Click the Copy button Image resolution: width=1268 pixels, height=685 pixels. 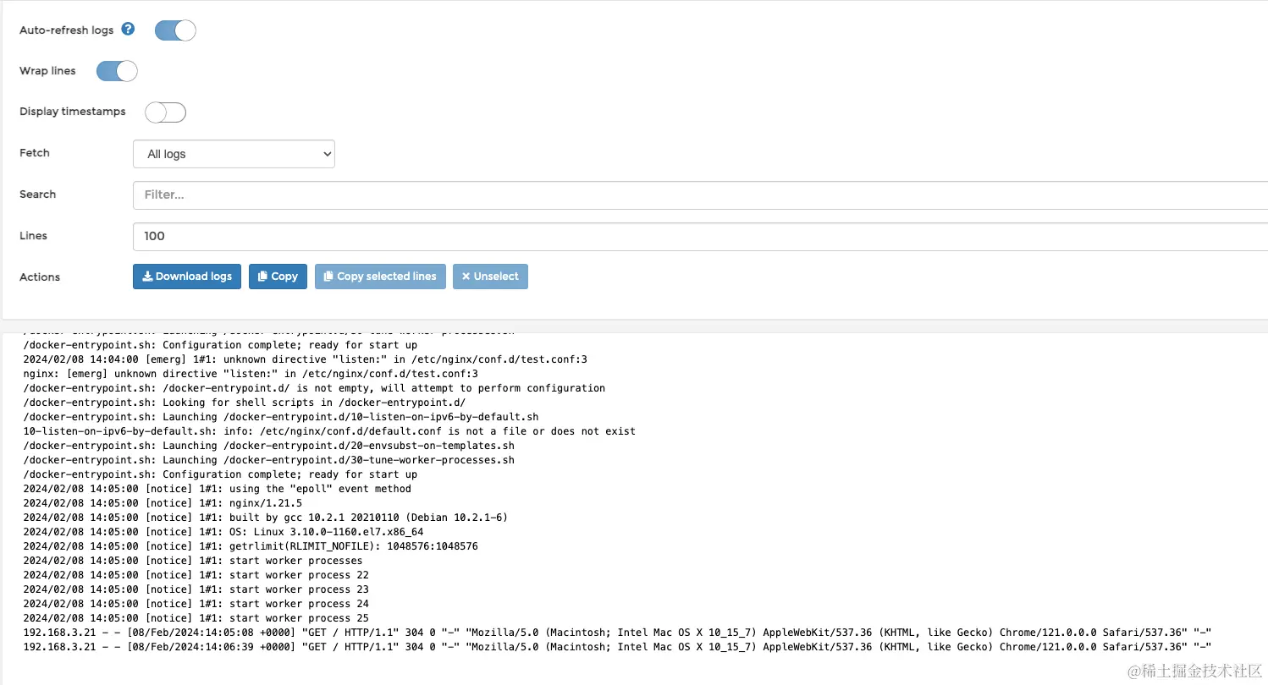coord(278,277)
